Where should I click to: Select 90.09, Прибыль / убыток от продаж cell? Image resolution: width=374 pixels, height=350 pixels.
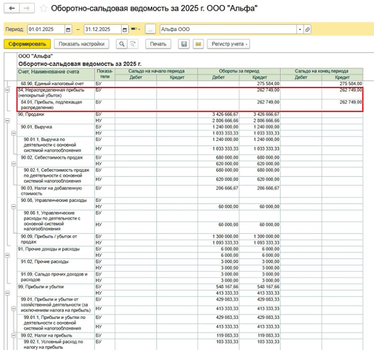[x=56, y=239]
